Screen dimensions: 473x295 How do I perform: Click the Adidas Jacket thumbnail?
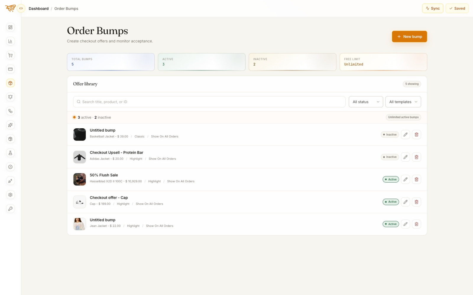[x=80, y=157]
